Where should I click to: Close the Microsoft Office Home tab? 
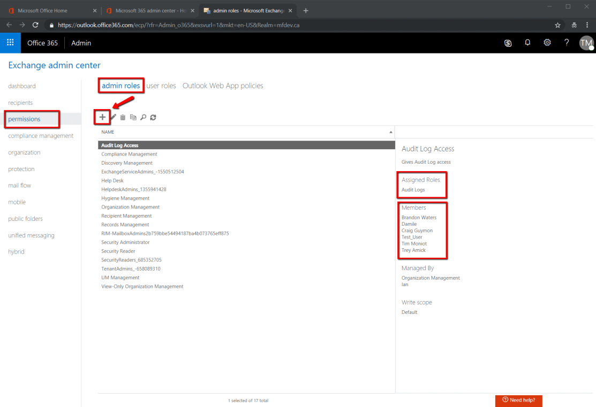[x=95, y=11]
